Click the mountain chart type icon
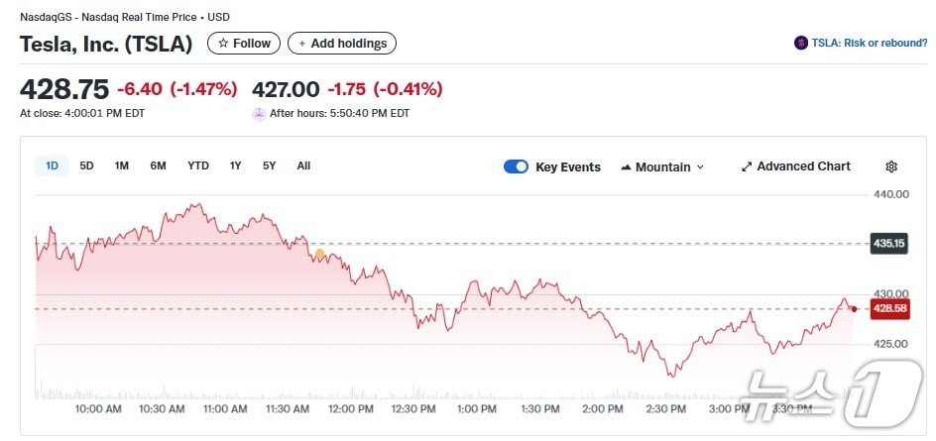 [626, 167]
